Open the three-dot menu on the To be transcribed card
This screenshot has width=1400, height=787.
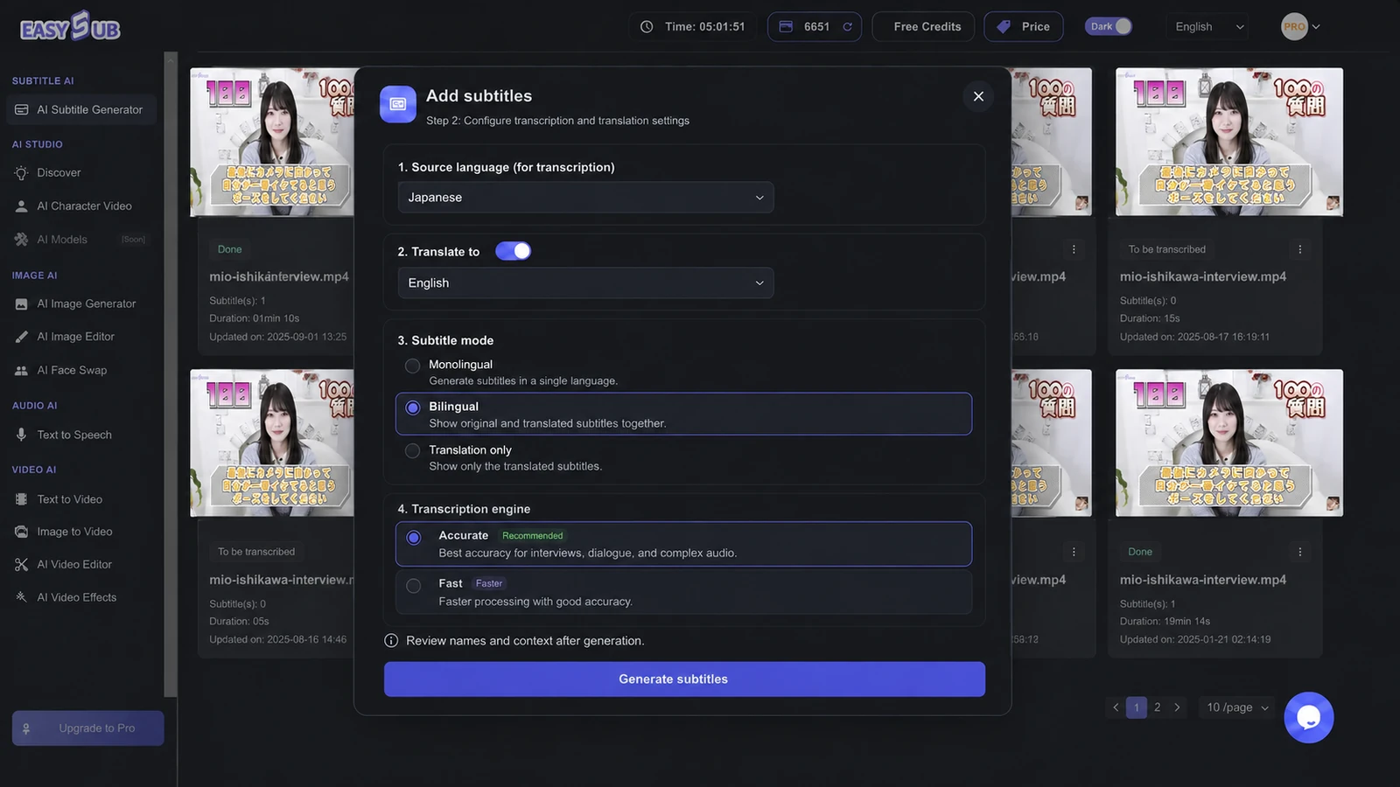1299,249
